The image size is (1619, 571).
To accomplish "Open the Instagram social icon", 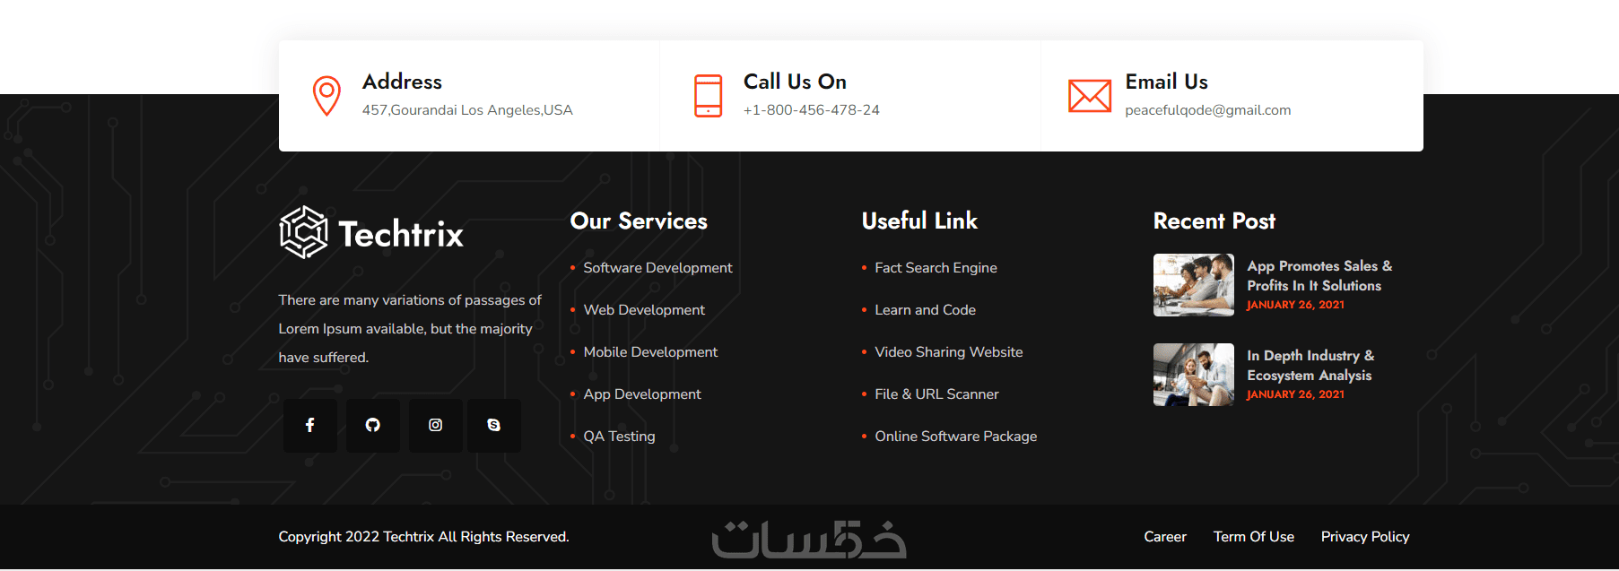I will pos(436,425).
